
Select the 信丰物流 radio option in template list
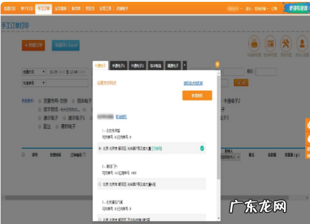(x=40, y=110)
